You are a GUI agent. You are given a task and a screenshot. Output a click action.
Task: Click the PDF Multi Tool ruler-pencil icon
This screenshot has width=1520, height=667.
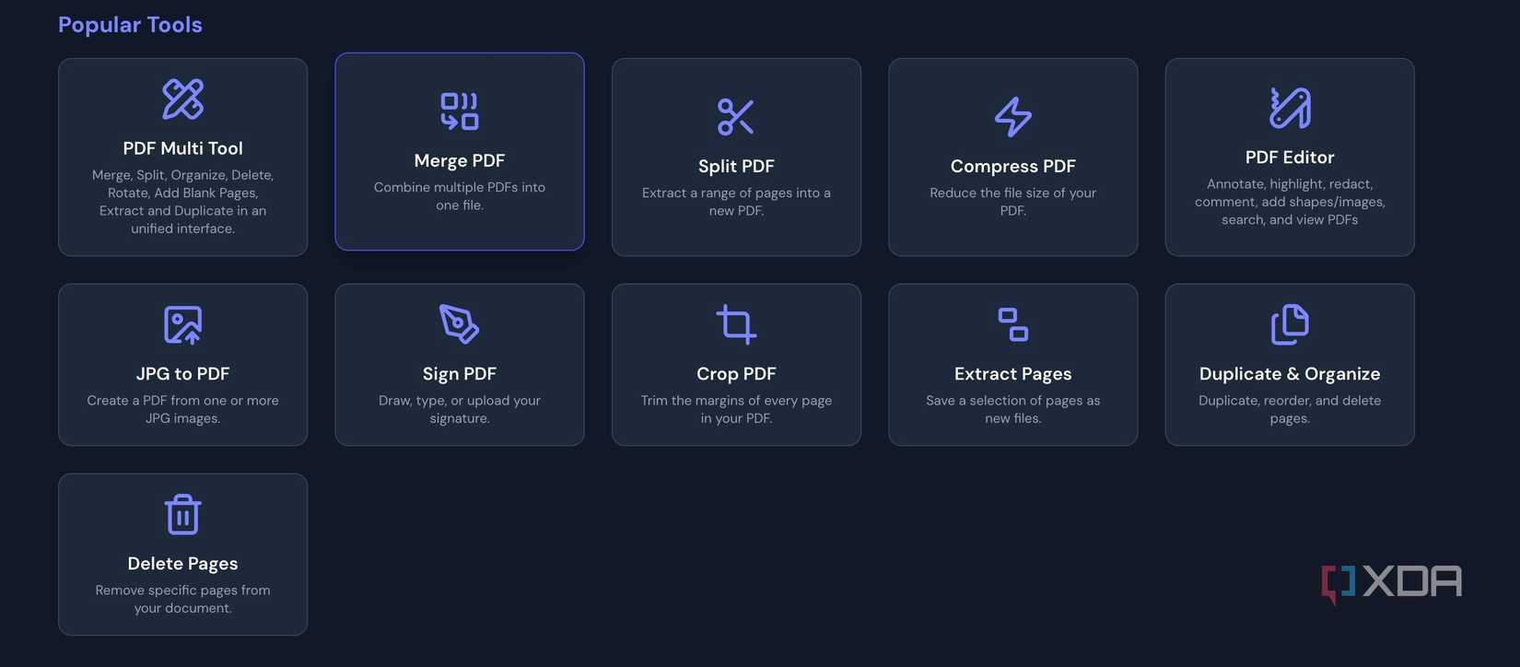pyautogui.click(x=182, y=99)
